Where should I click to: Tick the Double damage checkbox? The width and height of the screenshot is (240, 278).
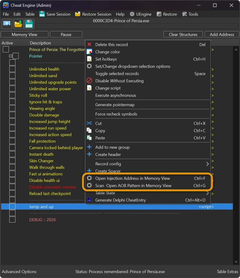click(x=12, y=115)
